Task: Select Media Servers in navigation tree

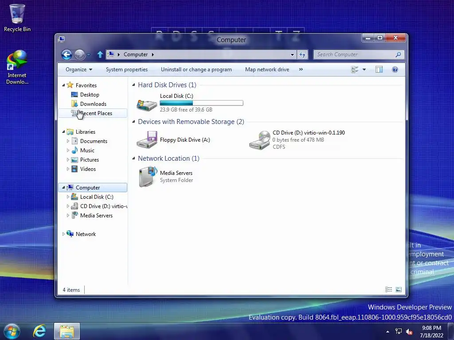Action: 96,216
